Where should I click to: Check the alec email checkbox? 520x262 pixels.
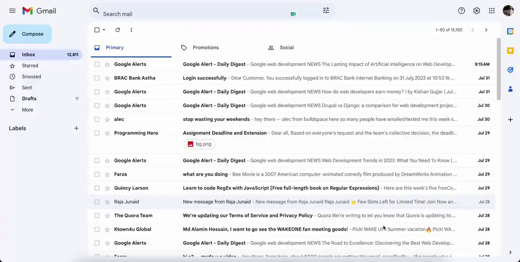click(97, 119)
